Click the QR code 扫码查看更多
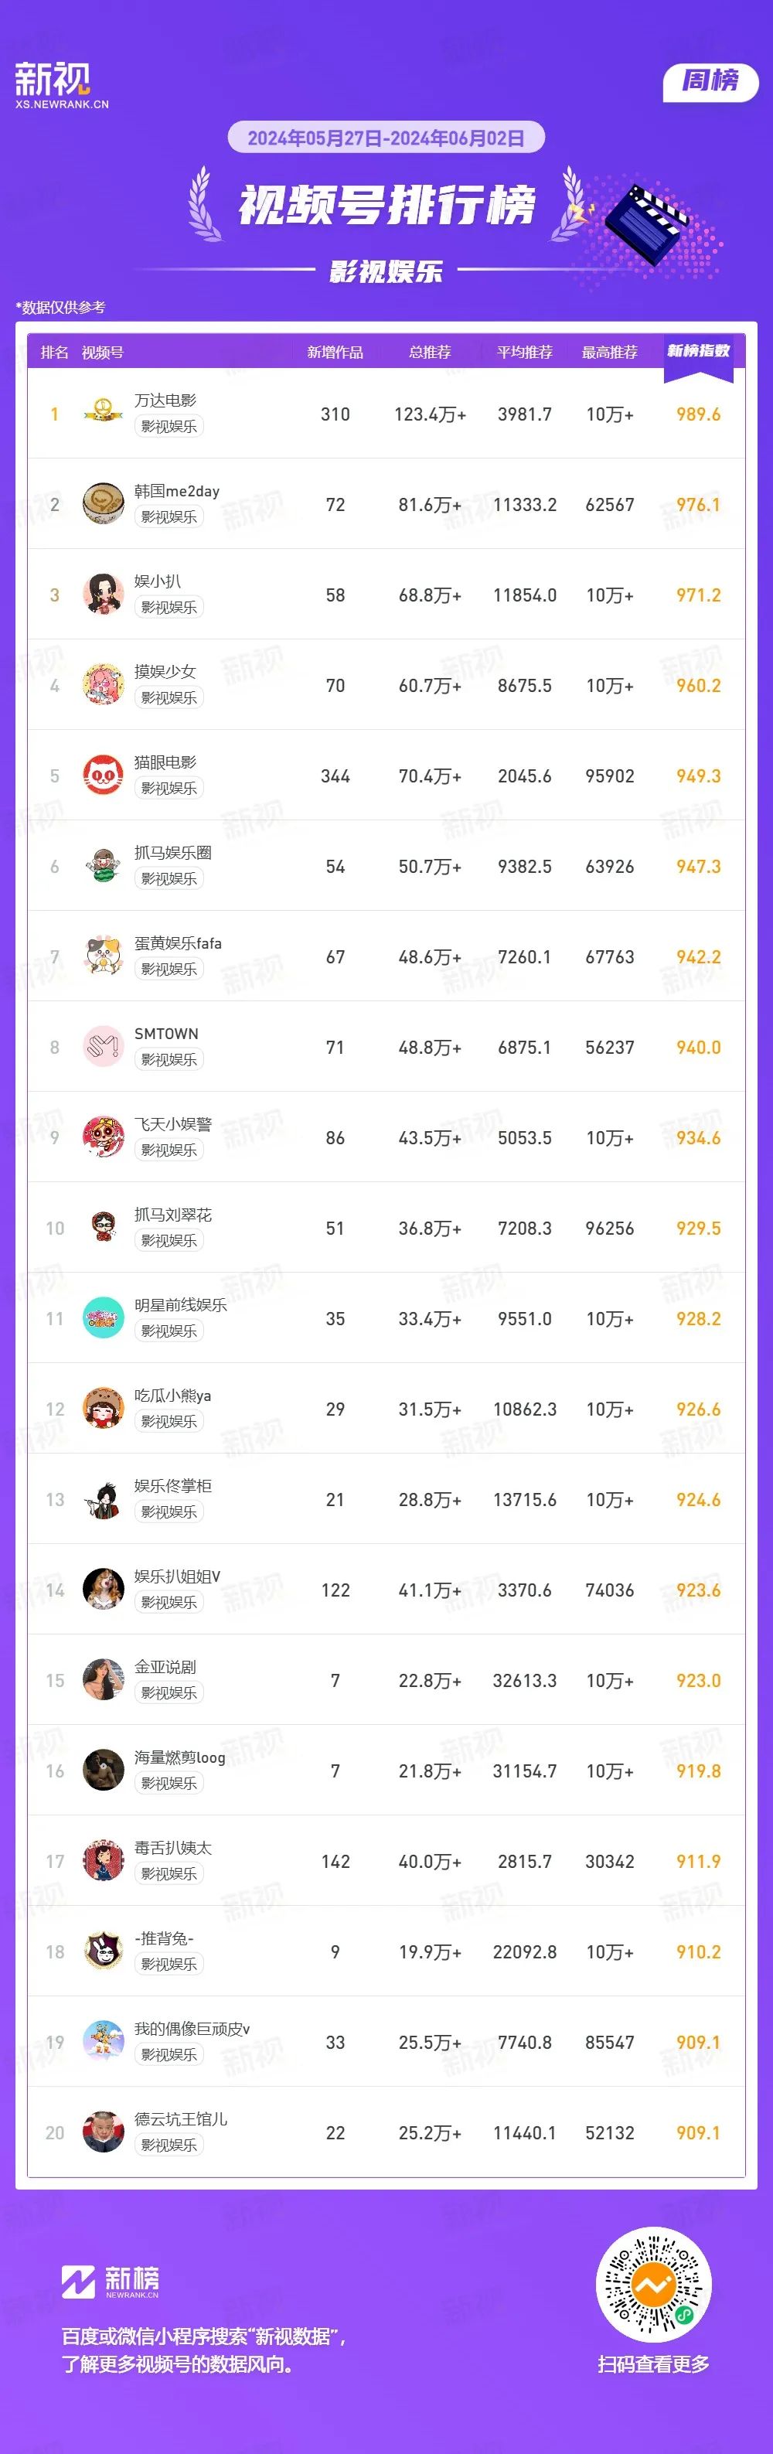Screen dimensions: 773x2454 (653, 2285)
